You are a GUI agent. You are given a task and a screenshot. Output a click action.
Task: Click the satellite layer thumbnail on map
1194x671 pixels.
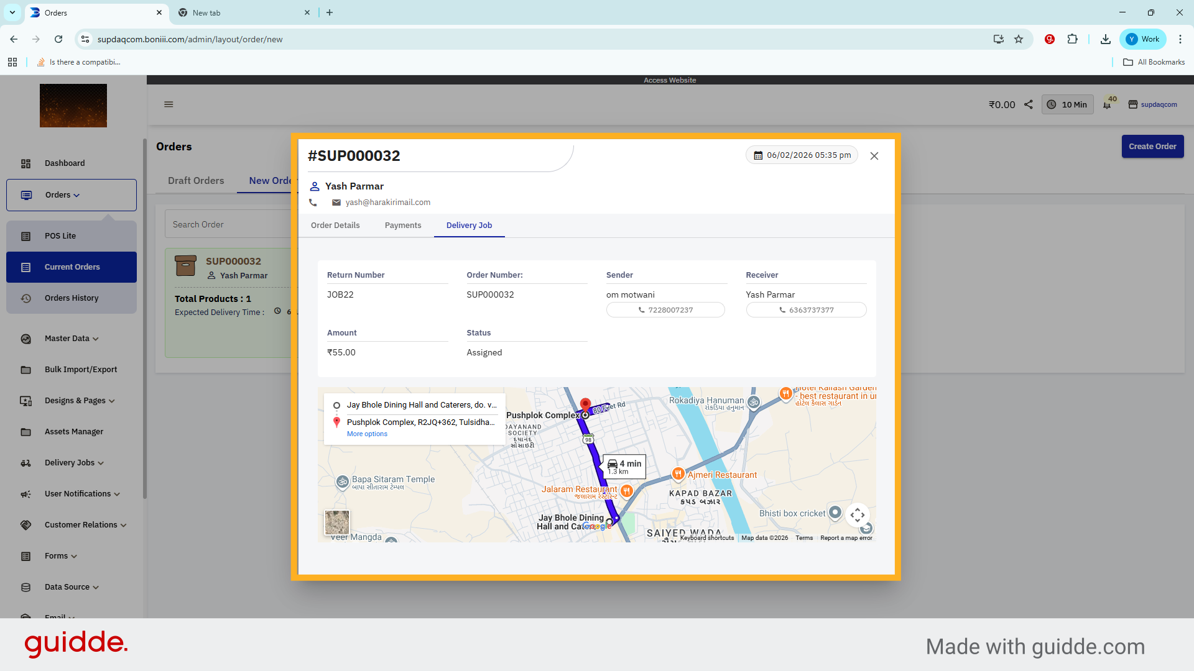[337, 523]
